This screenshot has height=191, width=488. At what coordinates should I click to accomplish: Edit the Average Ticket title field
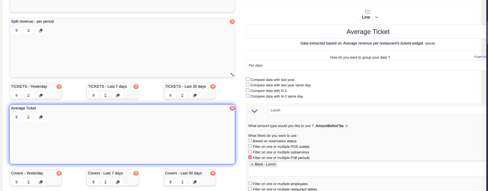(x=367, y=32)
